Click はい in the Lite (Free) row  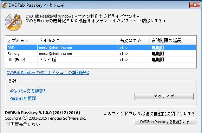(x=124, y=60)
